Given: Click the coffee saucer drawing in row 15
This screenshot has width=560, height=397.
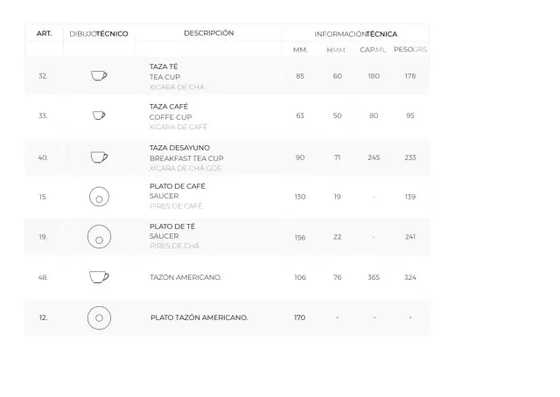Looking at the screenshot, I should pos(99,197).
